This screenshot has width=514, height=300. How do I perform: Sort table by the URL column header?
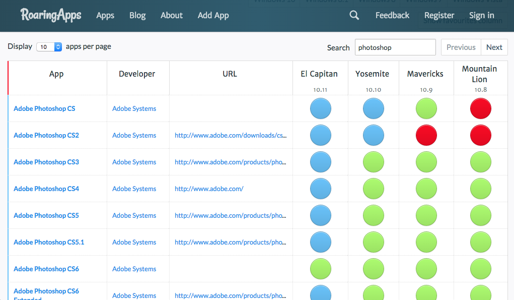231,78
